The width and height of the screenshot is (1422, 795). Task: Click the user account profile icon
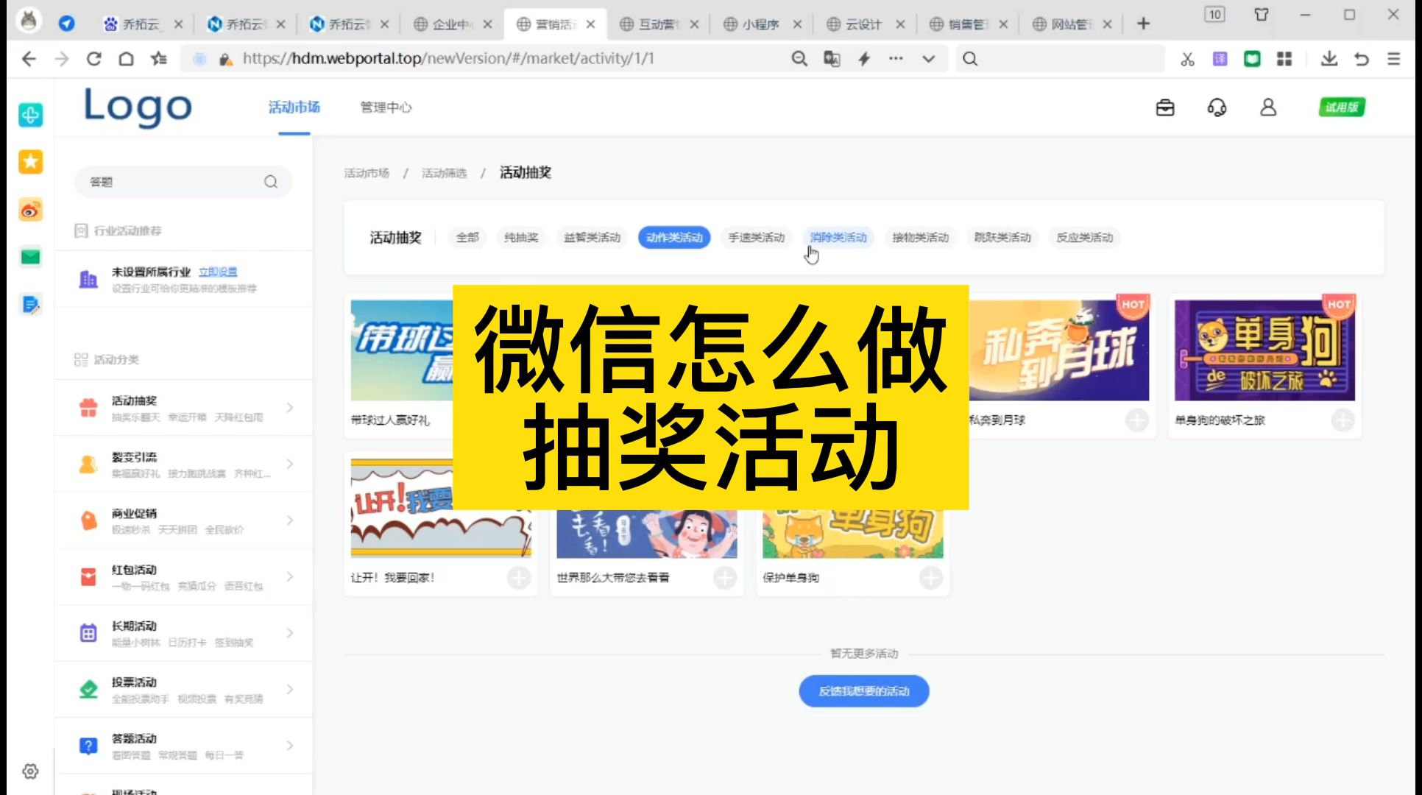(1267, 108)
